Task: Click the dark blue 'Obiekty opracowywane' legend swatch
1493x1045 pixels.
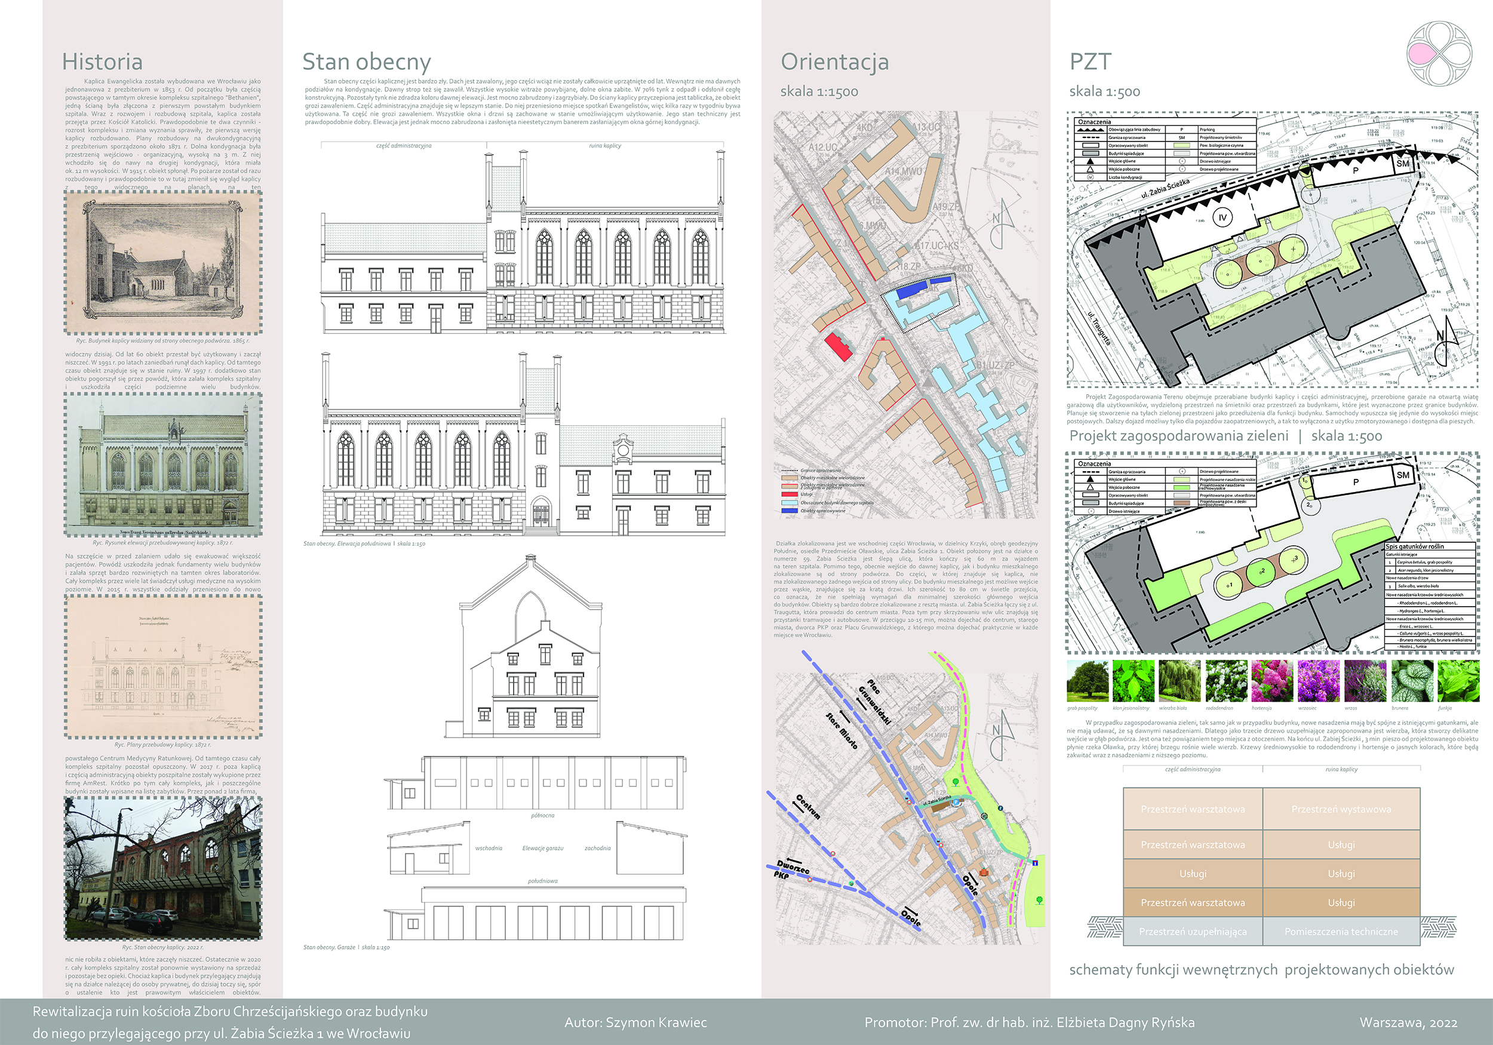Action: click(x=789, y=511)
